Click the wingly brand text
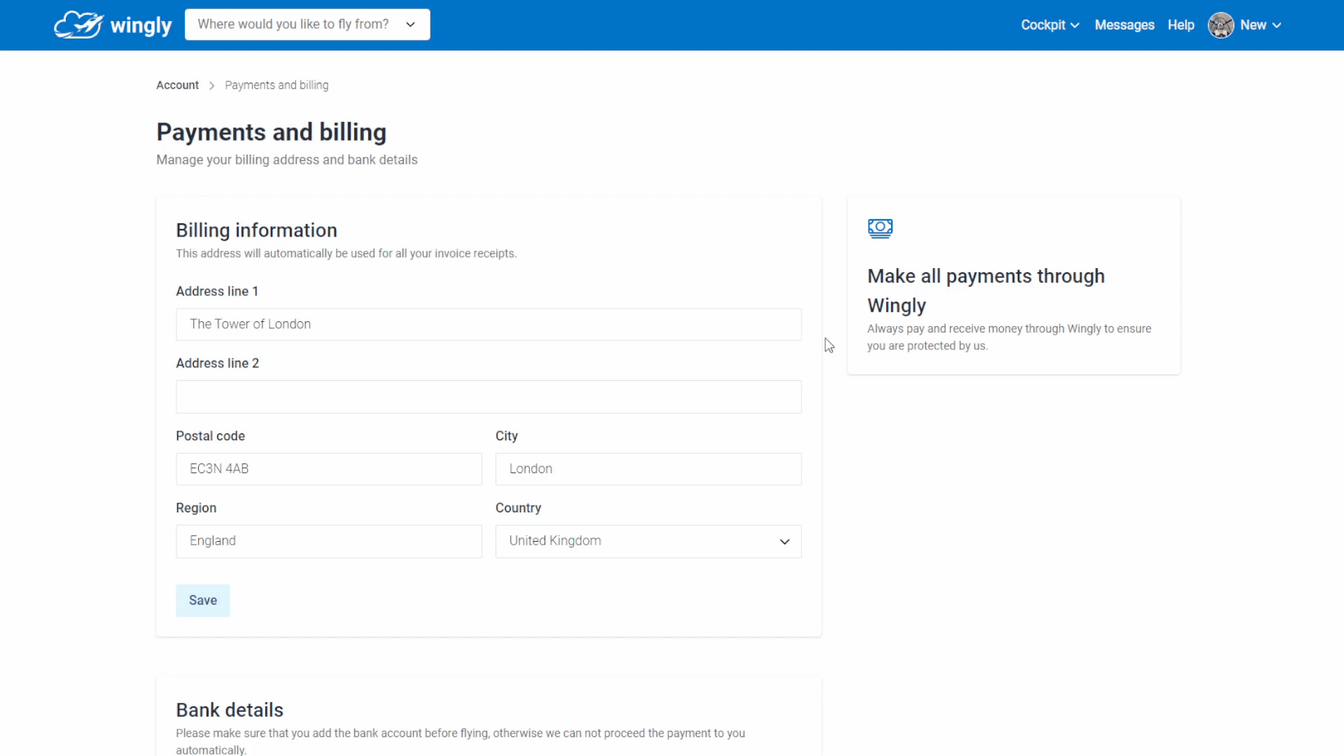Screen dimensions: 1344x756 [x=141, y=26]
